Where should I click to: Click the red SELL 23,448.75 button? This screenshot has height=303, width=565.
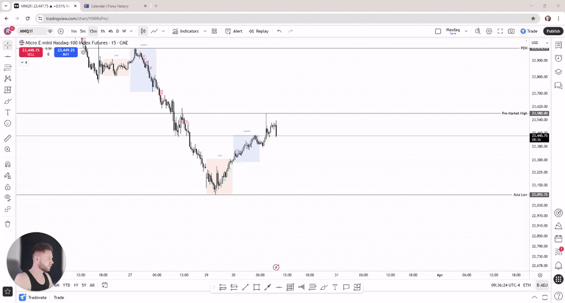tap(31, 52)
